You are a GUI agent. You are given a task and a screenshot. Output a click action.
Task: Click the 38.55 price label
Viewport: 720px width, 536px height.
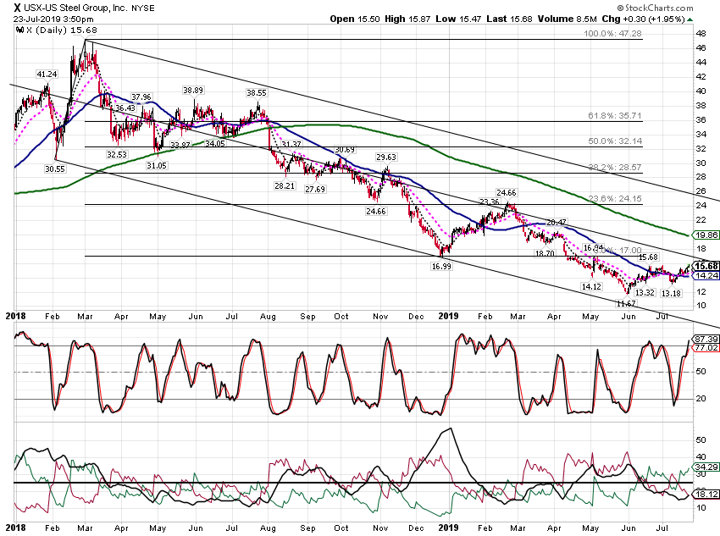256,92
